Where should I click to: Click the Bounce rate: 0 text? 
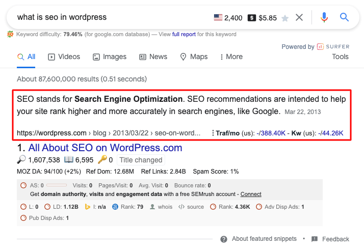tap(192, 185)
